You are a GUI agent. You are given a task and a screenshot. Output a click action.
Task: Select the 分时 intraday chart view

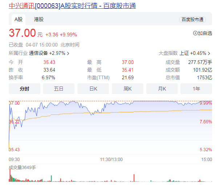[24, 89]
